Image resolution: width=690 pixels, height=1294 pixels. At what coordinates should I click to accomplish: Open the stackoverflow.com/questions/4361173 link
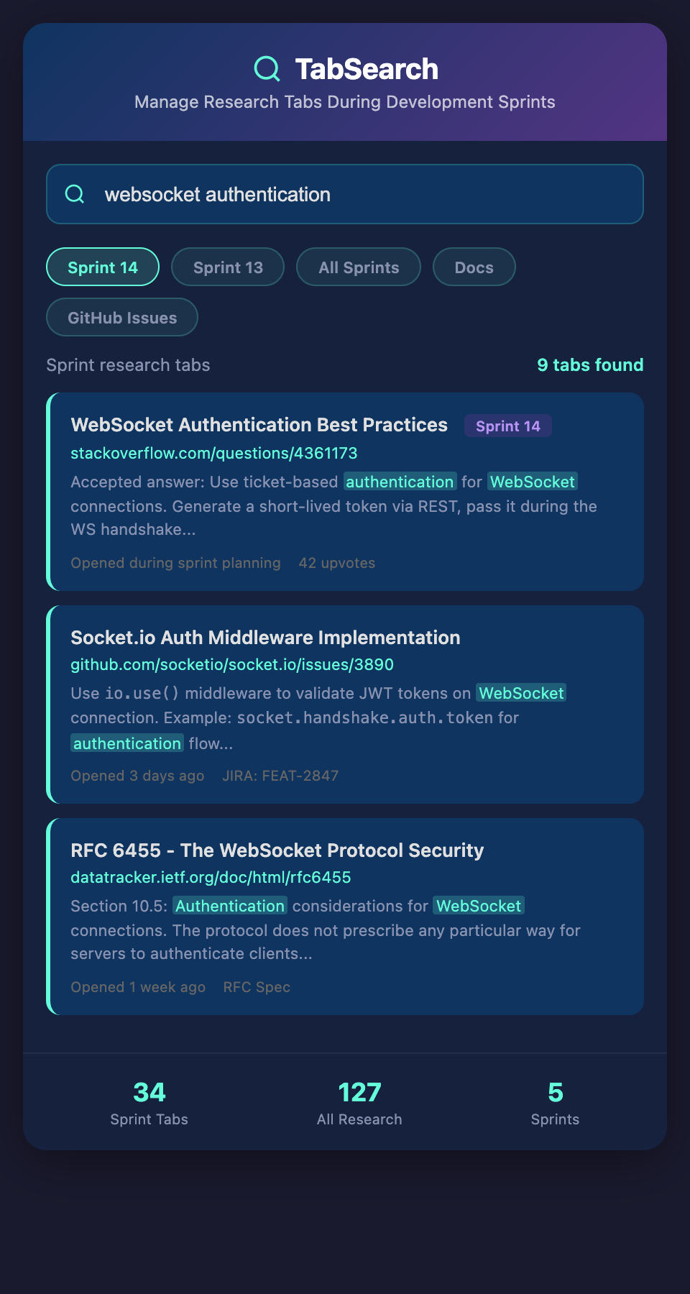click(x=214, y=453)
